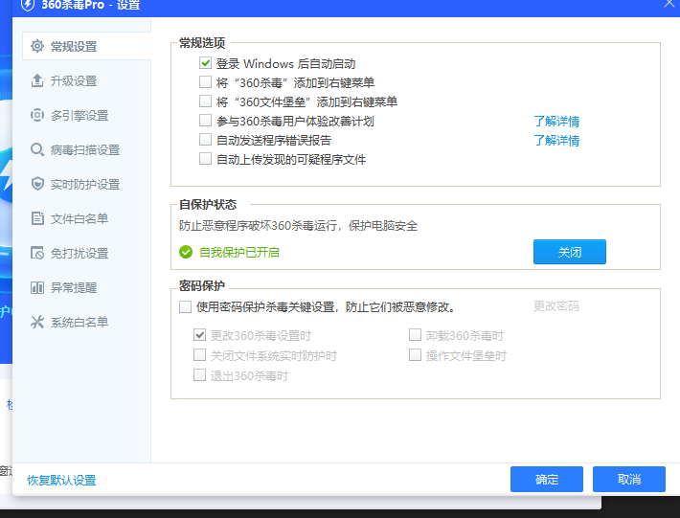Screen dimensions: 680x518
Task: Click 恢复默认设置 link at bottom
Action: coord(61,480)
